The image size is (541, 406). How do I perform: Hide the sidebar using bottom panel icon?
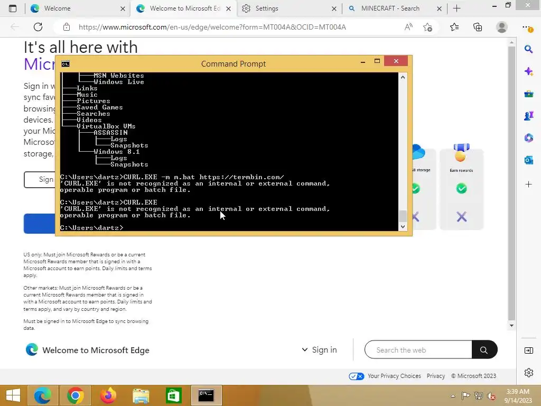pyautogui.click(x=528, y=350)
